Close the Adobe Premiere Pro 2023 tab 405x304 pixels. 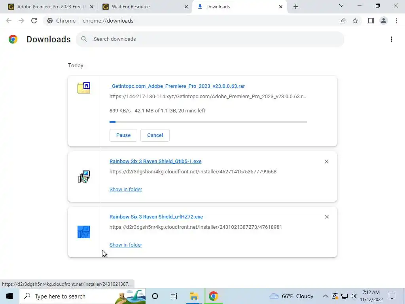coord(92,7)
